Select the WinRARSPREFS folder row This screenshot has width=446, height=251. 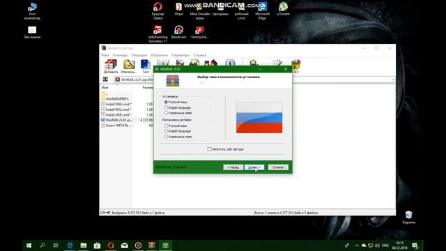[x=116, y=99]
